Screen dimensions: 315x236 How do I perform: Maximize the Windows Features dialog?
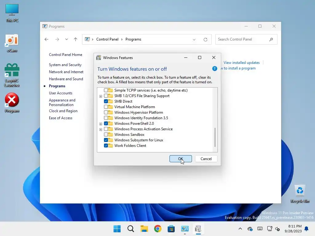199,57
